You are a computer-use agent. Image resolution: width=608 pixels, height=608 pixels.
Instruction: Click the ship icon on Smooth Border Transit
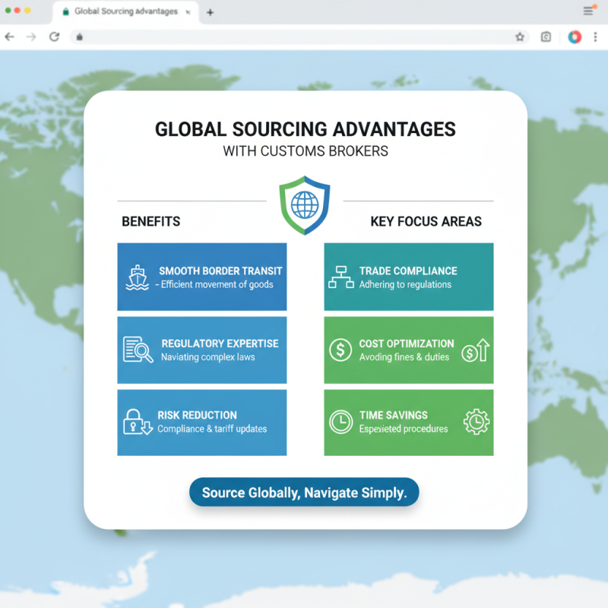click(x=137, y=277)
